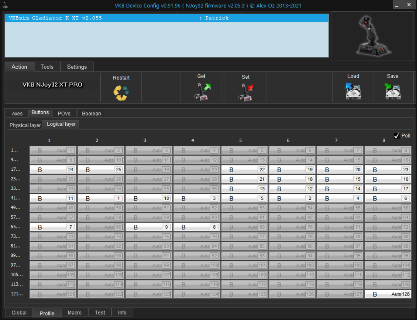Click the Auto 66 button cell
417x320 pixels.
tap(101, 227)
